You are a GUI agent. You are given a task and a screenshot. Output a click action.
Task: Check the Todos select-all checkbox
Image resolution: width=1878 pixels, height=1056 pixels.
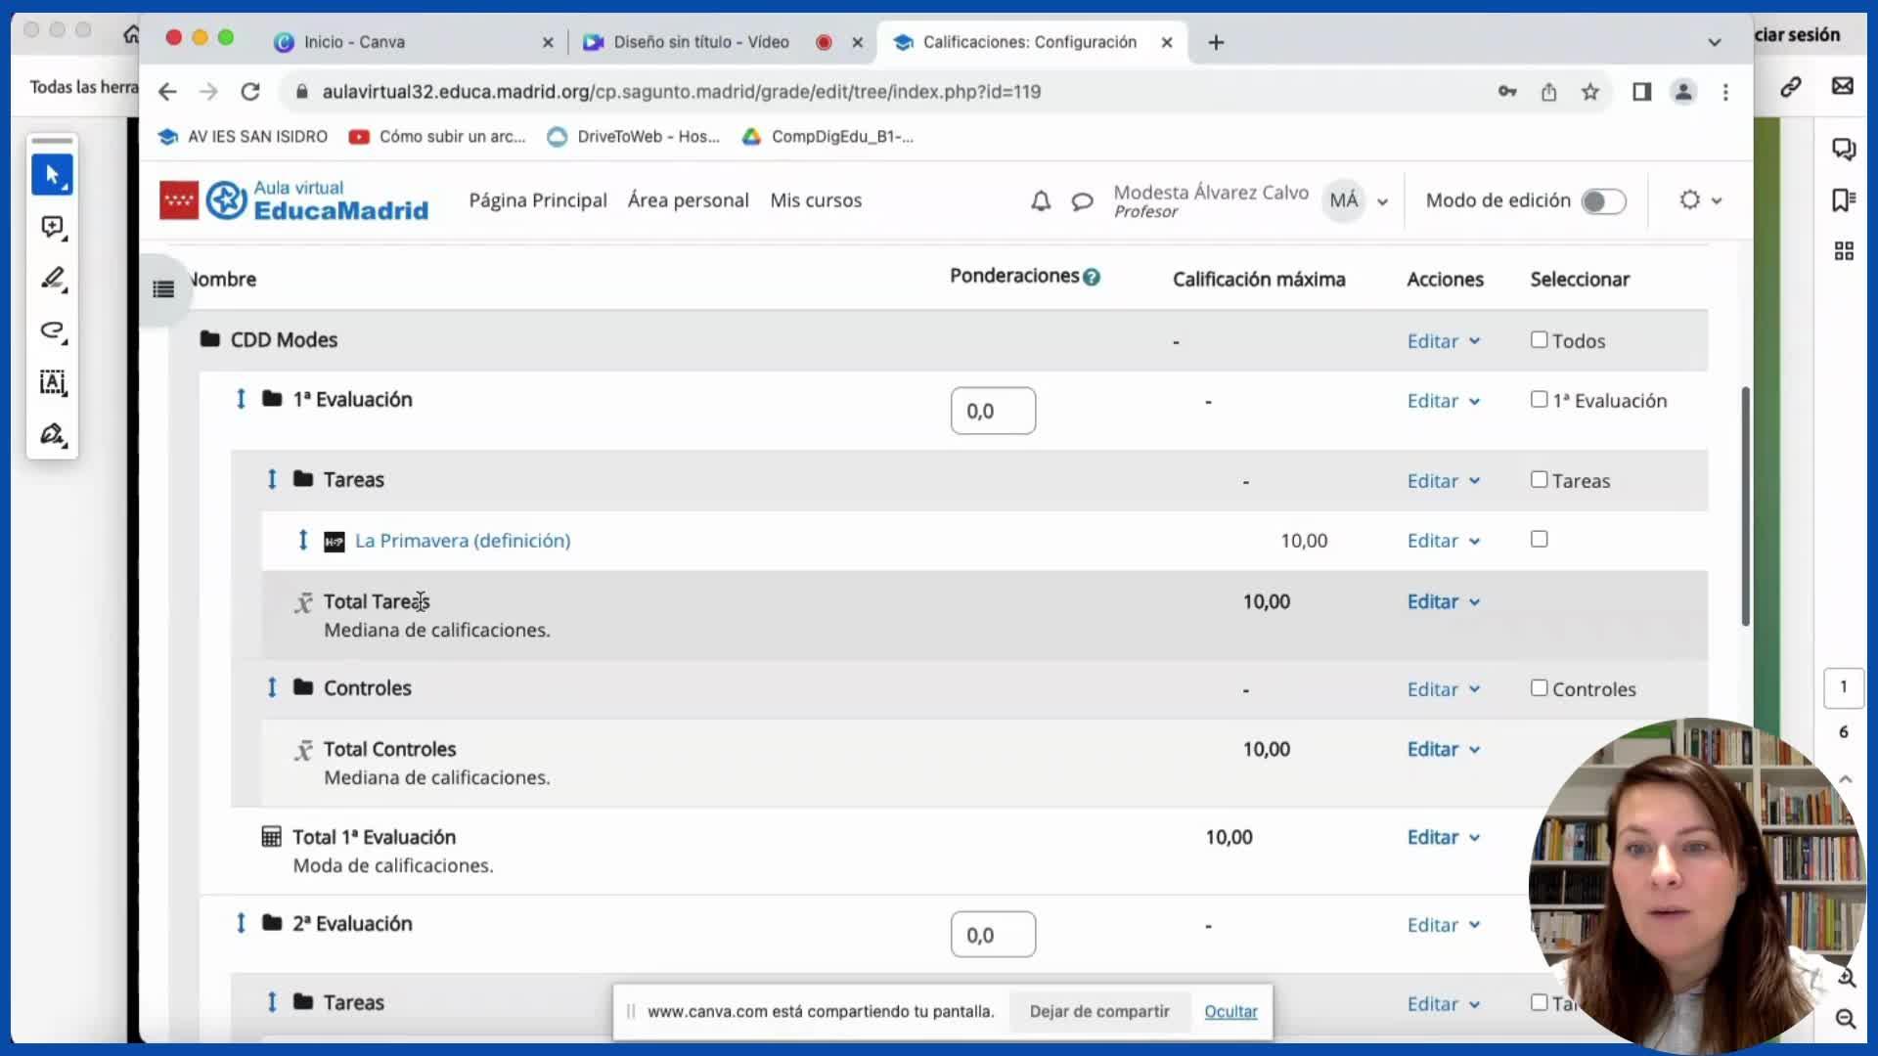(1540, 339)
